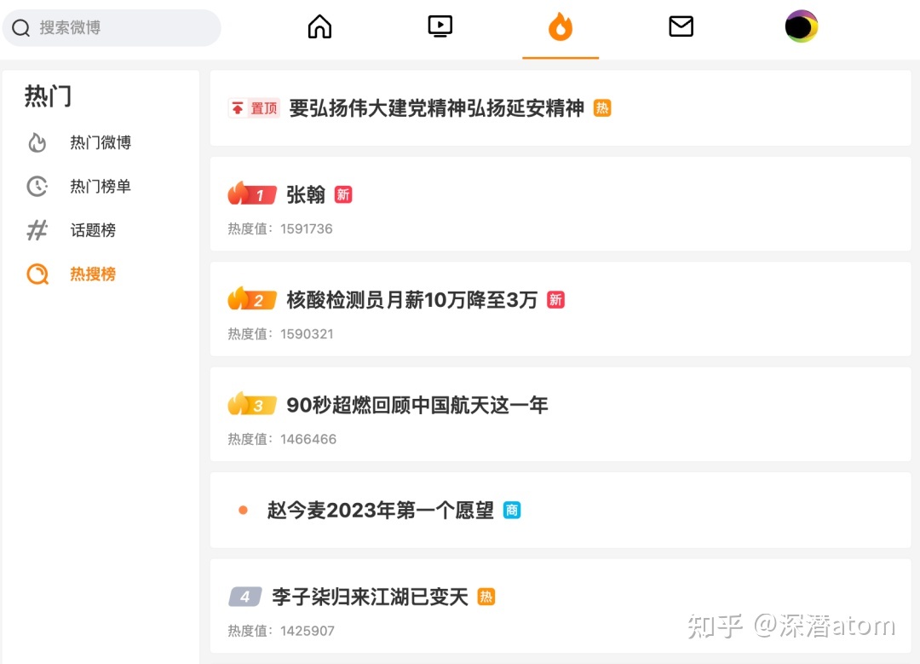Click the clock icon beside 热门榜单

click(37, 186)
